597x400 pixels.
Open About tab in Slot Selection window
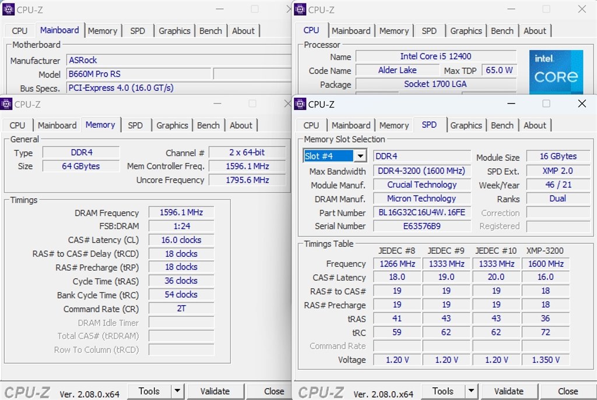[x=535, y=125]
